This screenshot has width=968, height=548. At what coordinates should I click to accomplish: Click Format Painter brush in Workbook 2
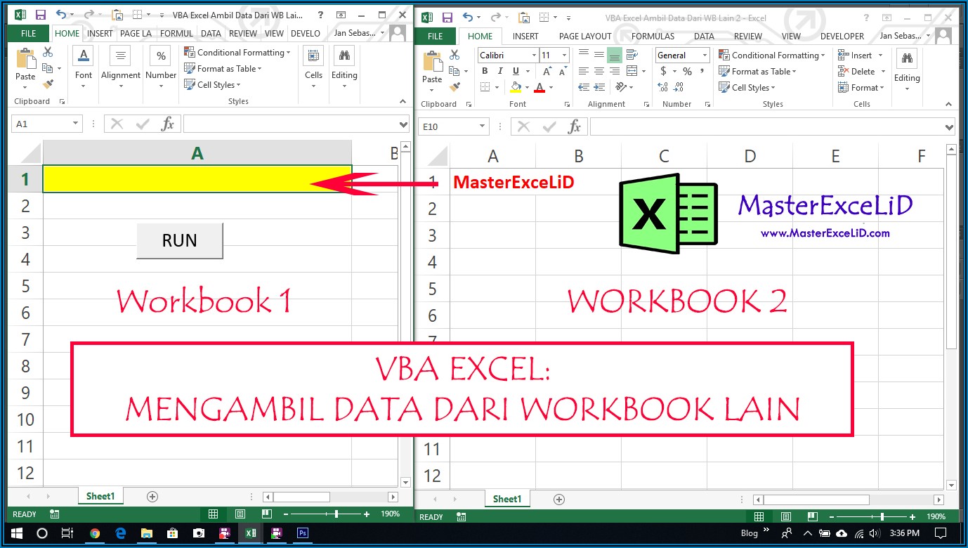(454, 87)
